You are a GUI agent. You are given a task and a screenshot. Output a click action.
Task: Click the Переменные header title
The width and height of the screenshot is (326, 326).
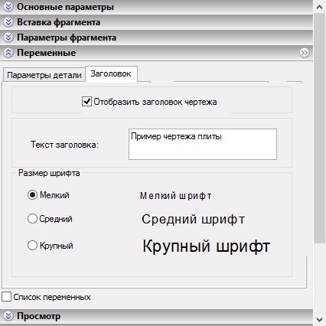coord(47,53)
